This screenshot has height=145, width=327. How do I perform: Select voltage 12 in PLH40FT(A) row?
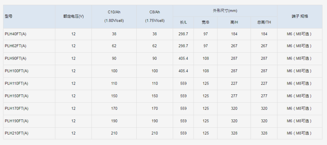[x=73, y=34]
